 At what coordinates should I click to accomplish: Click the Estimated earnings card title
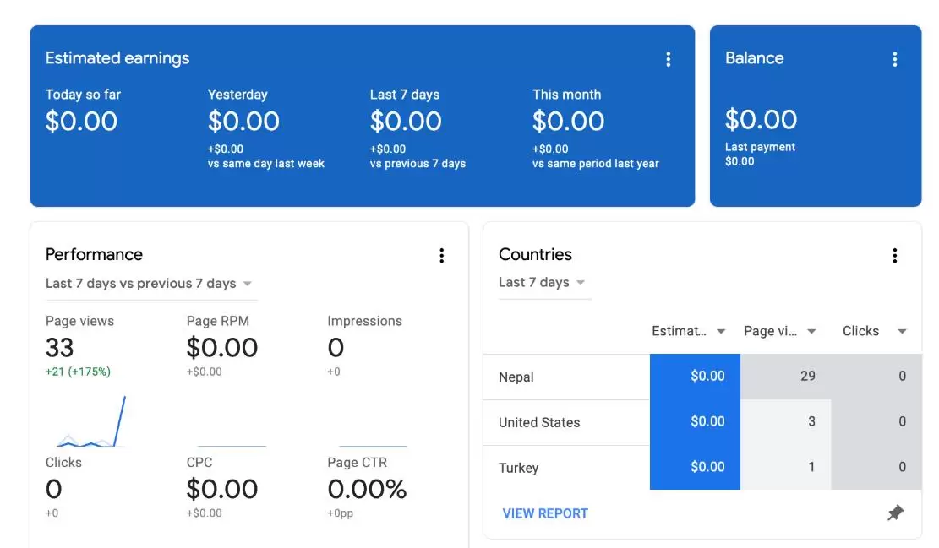tap(117, 58)
